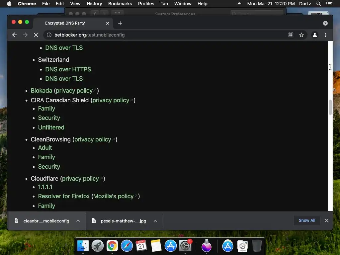
Task: Stop loading the page with the X button
Action: pyautogui.click(x=36, y=35)
